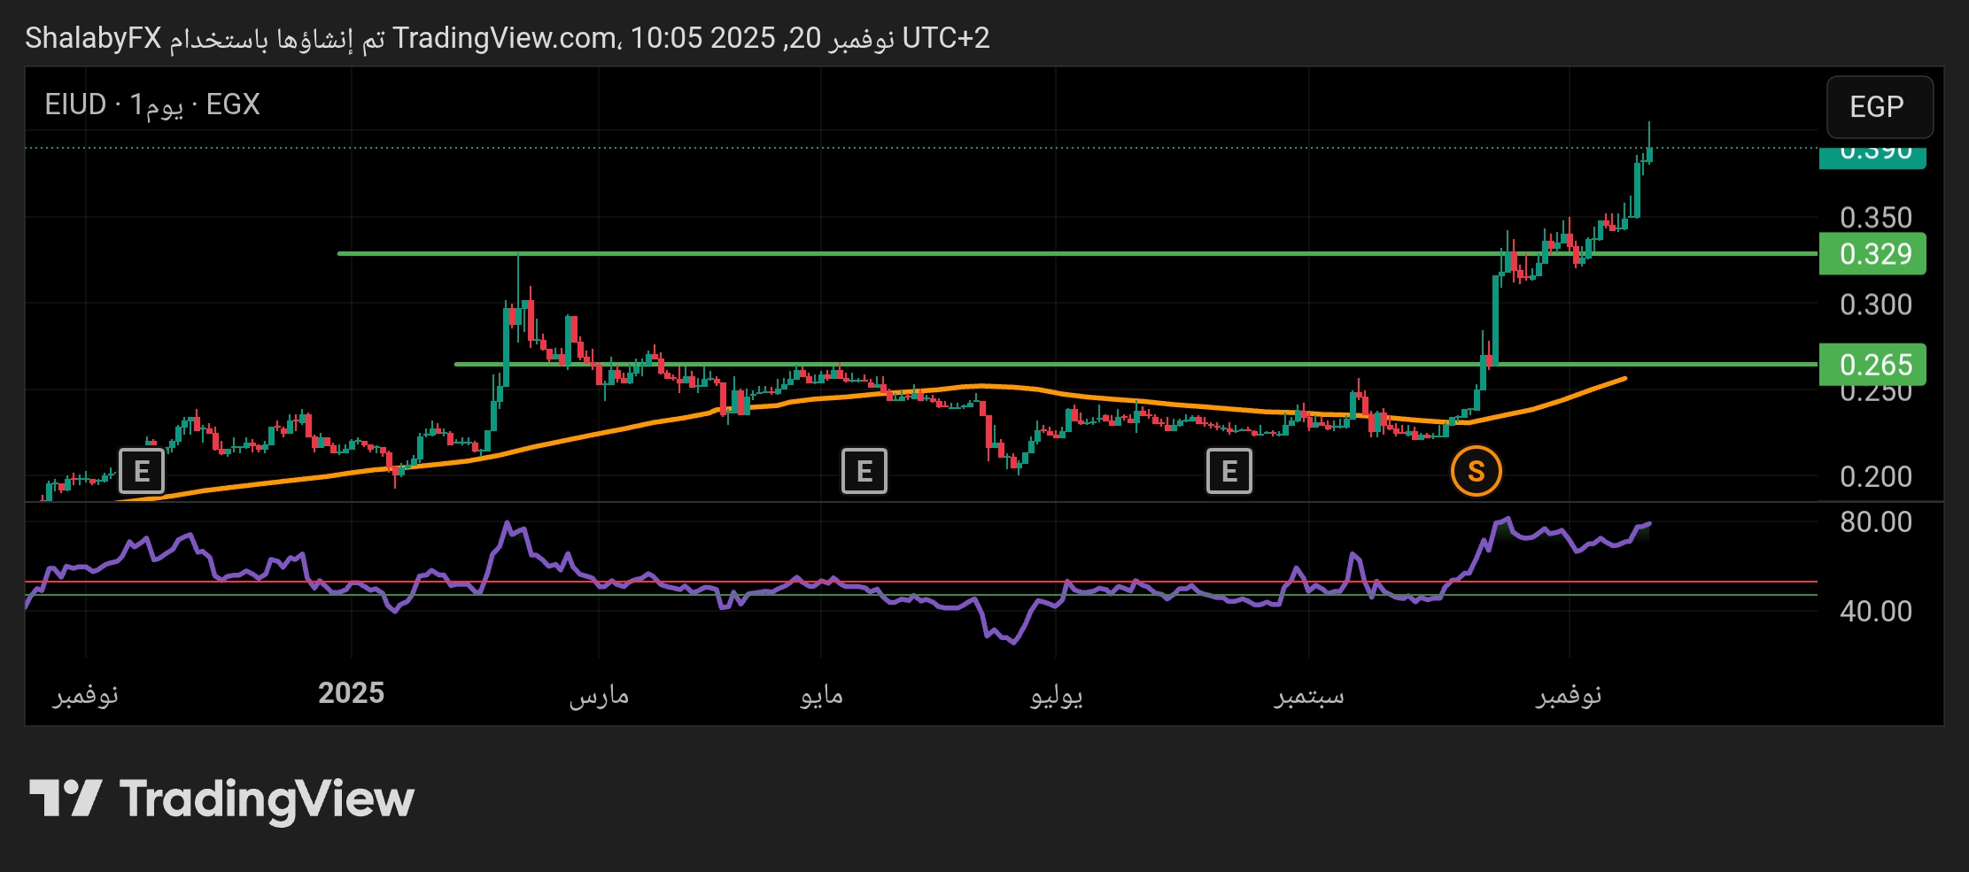Click the 2025 year label on time axis
The width and height of the screenshot is (1969, 872).
click(351, 693)
